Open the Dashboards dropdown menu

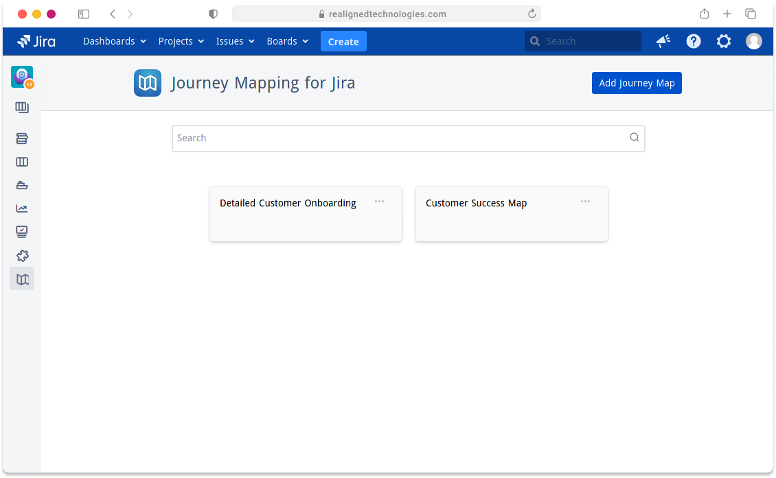[x=114, y=42]
